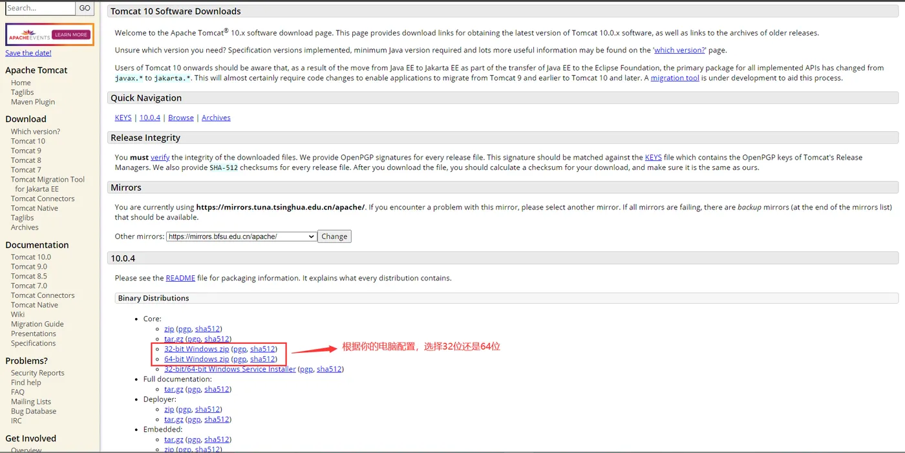Download 32-bit/64-bit Windows Service Installer

230,370
